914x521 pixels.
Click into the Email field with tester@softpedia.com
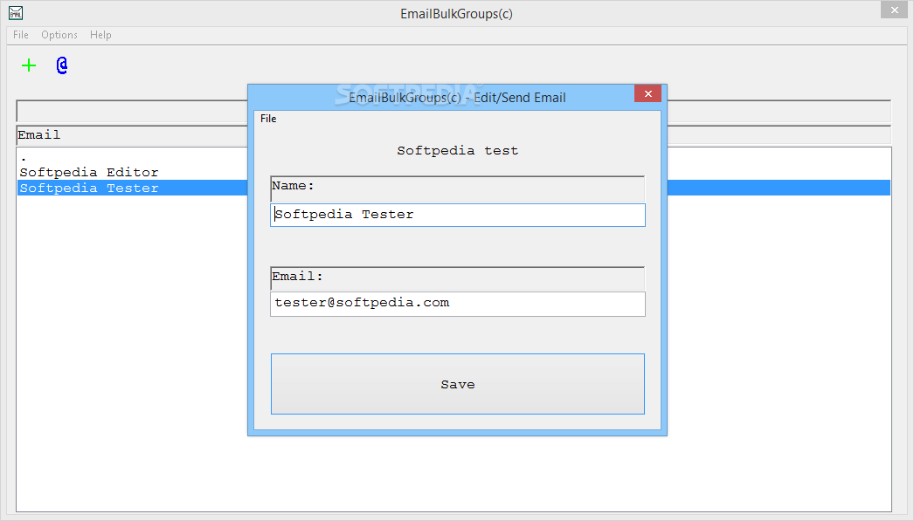[x=458, y=304]
